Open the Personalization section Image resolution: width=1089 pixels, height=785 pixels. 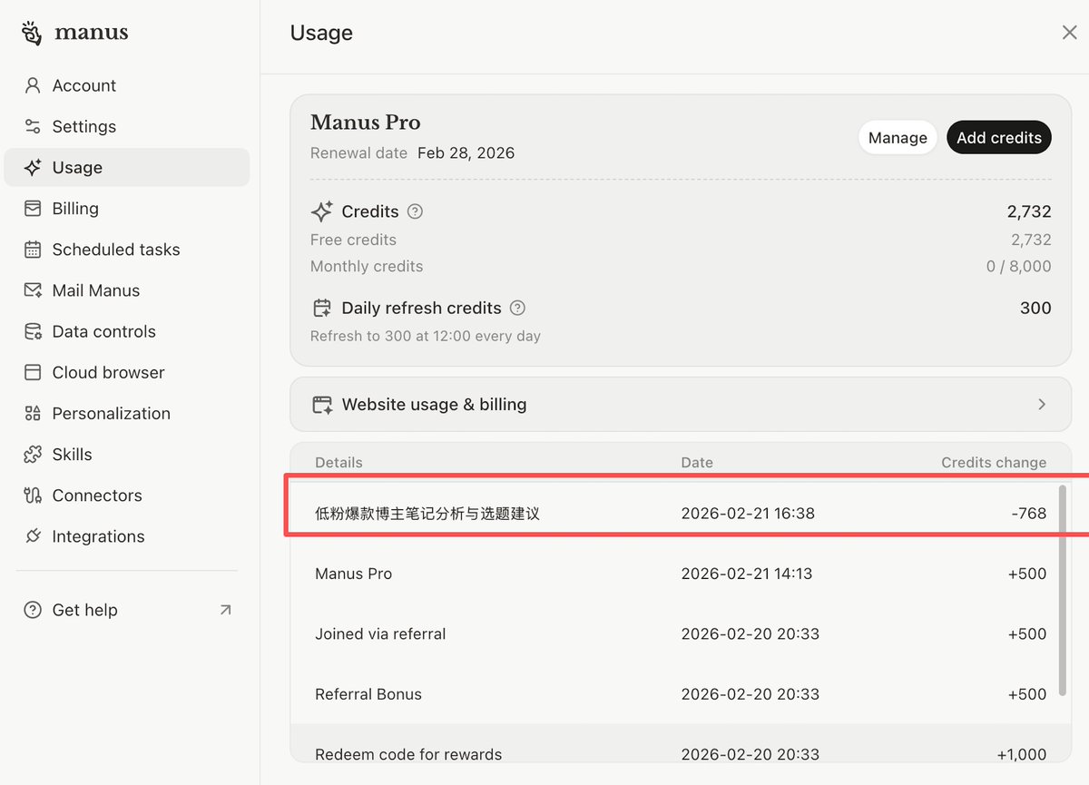[127, 413]
